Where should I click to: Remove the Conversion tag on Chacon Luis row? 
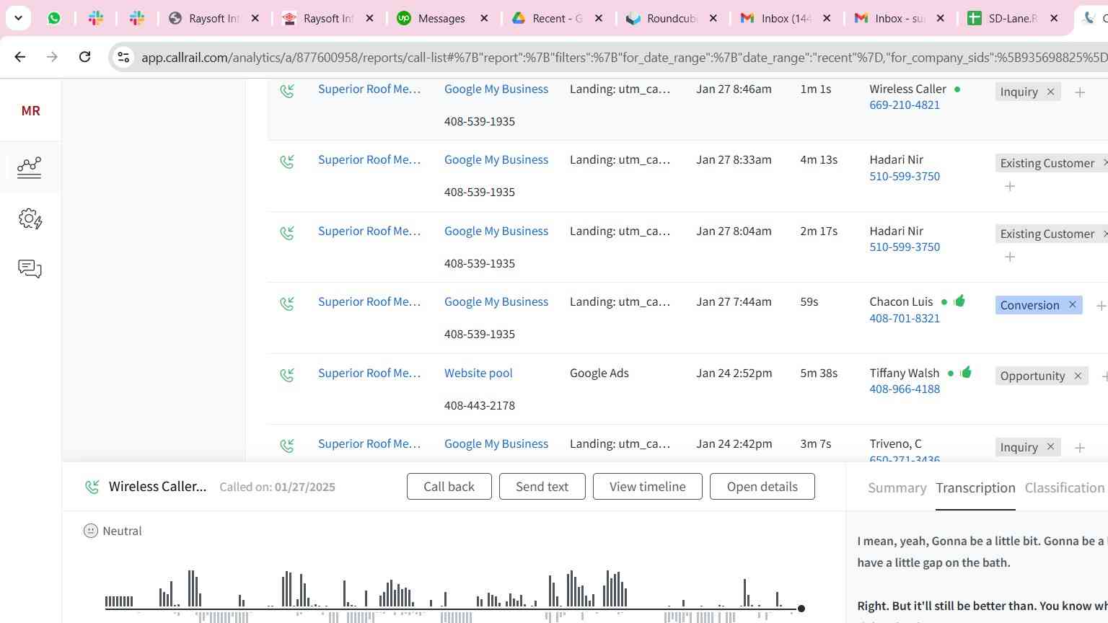click(x=1073, y=305)
